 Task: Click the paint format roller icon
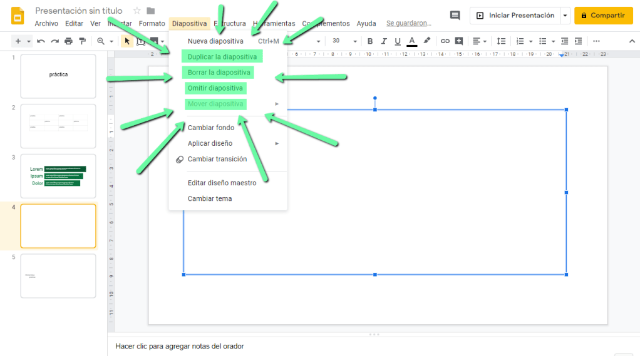[82, 41]
